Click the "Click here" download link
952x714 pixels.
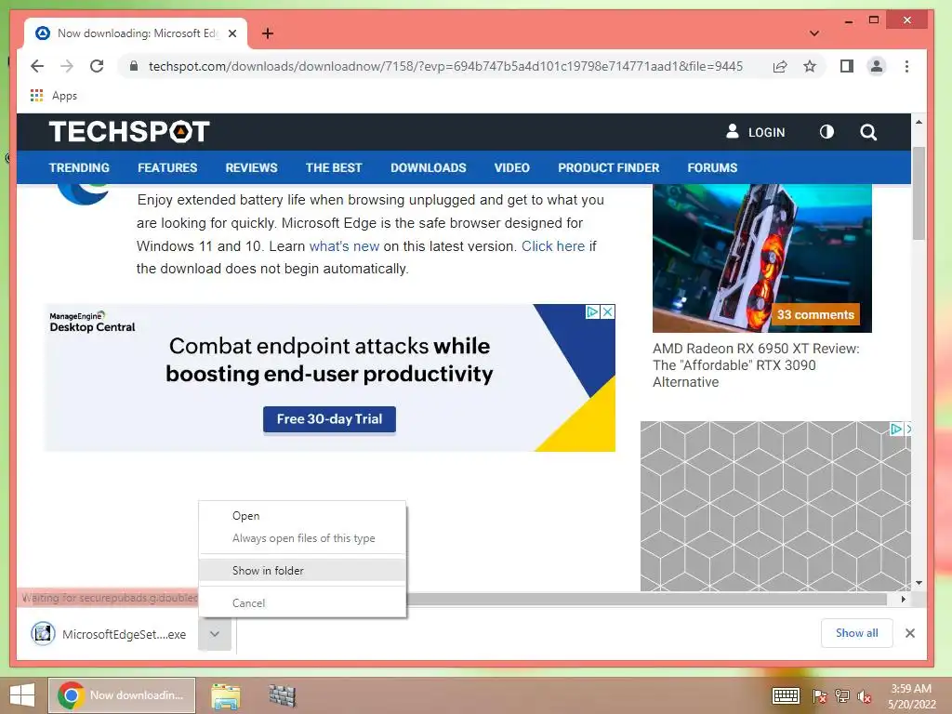pyautogui.click(x=553, y=245)
